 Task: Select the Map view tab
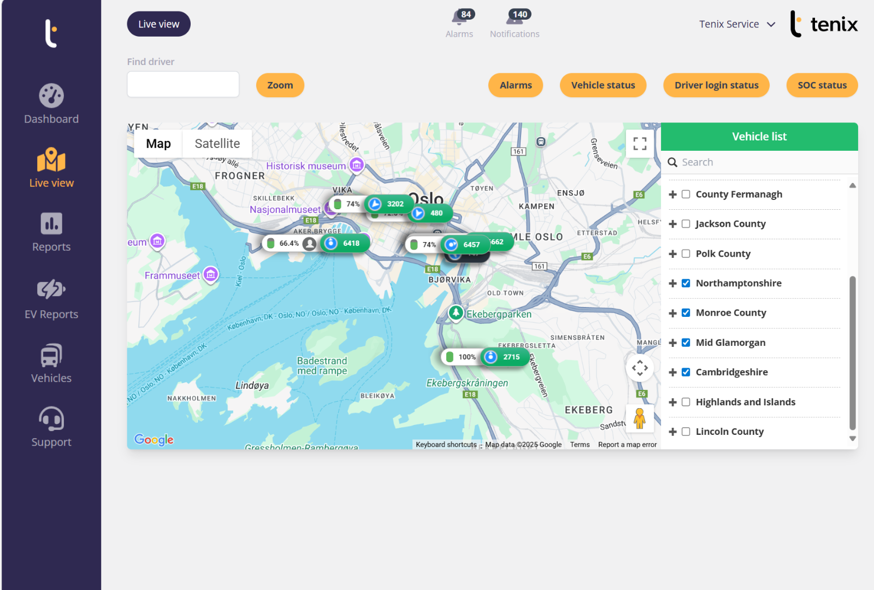158,144
